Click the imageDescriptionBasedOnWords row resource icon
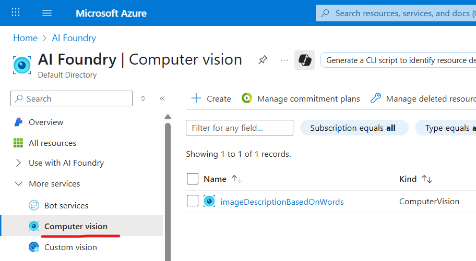 click(209, 201)
